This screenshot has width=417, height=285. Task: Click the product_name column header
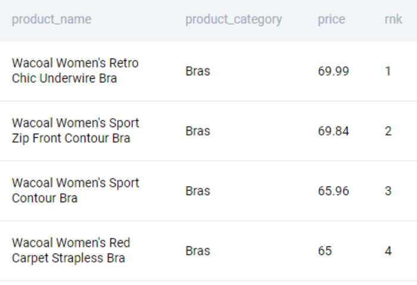[52, 19]
